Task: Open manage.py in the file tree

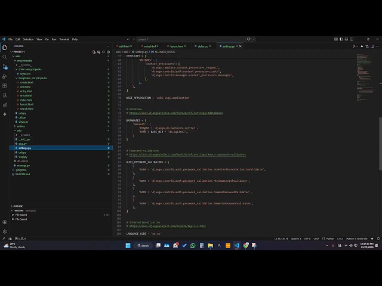Action: 23,166
